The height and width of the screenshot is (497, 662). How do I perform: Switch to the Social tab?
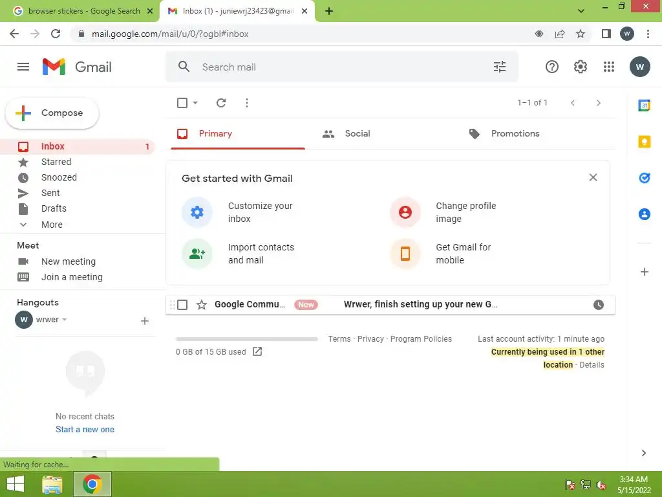pyautogui.click(x=383, y=134)
